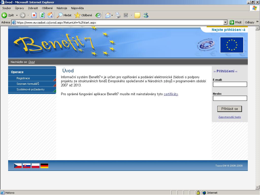Screen dimensions: 260x195
Task: Open Messenger people icon
Action: pos(146,15)
